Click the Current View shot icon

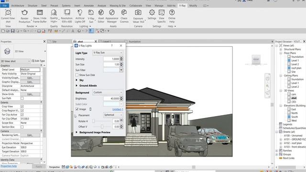coord(8,13)
